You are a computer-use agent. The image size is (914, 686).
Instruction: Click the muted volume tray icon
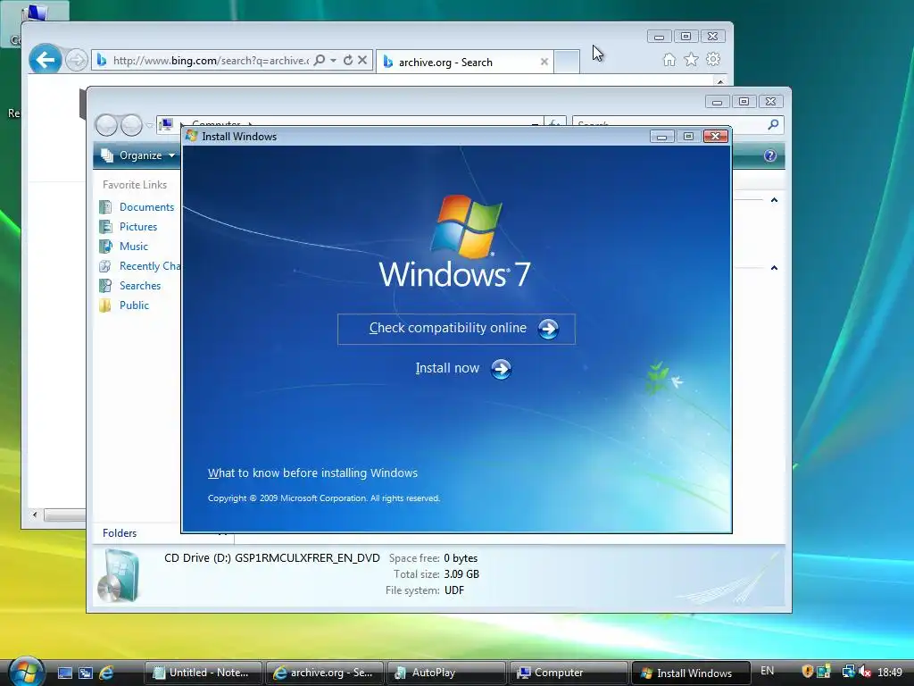tap(864, 672)
